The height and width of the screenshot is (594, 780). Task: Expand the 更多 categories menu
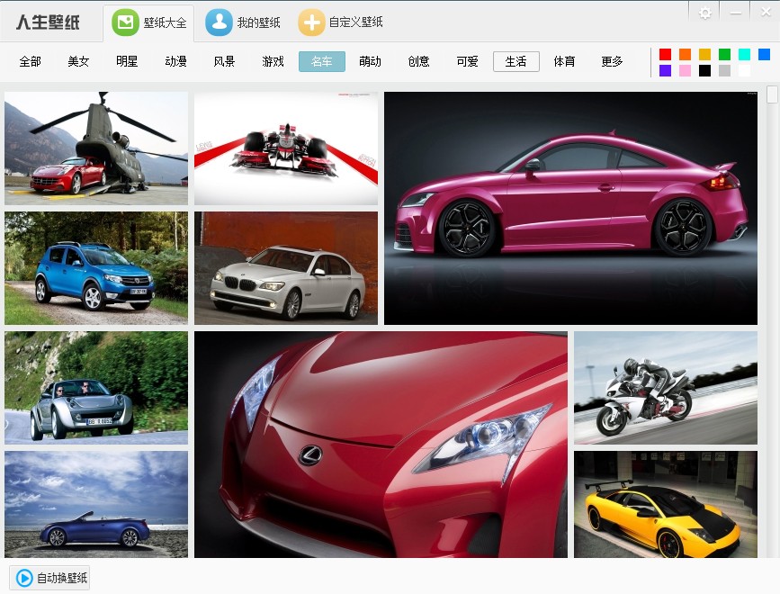(x=612, y=61)
